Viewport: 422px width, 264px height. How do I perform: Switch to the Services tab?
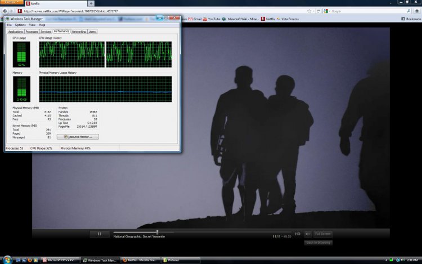point(46,32)
